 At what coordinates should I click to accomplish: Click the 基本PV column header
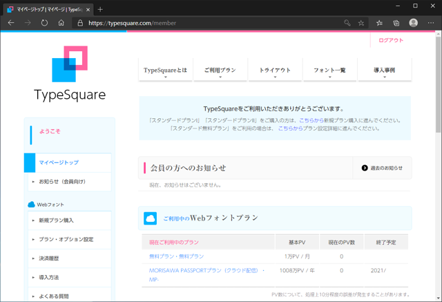[x=297, y=242]
